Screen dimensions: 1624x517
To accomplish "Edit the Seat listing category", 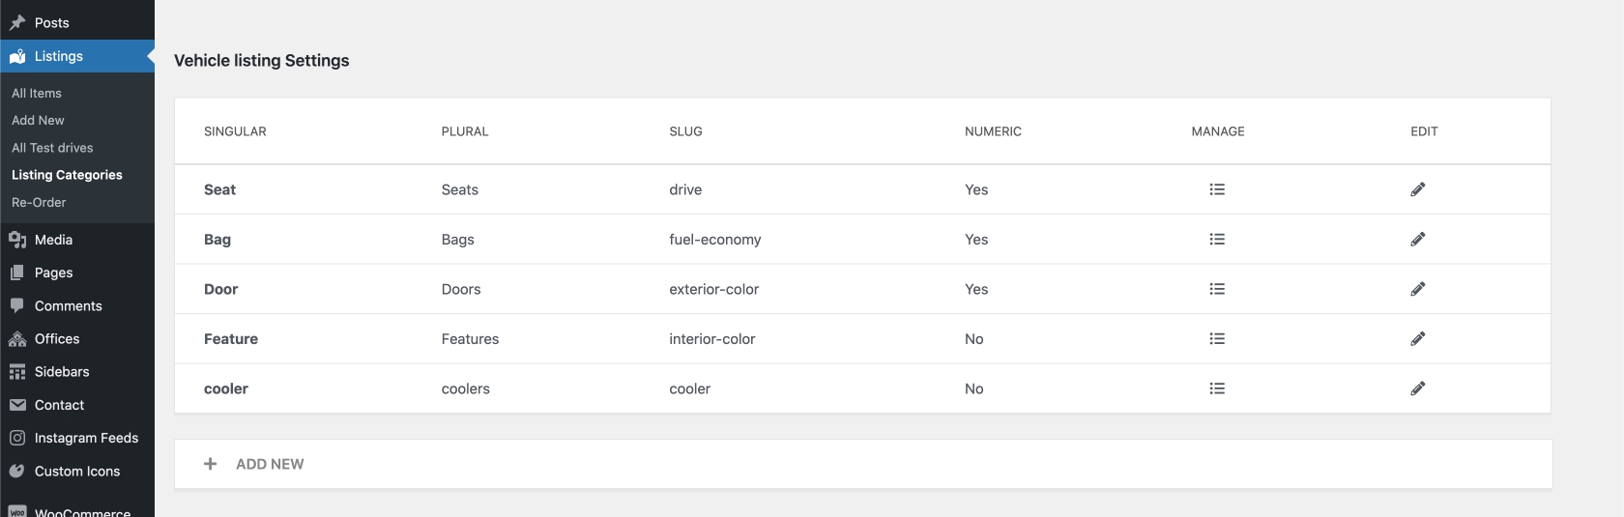I will tap(1417, 189).
